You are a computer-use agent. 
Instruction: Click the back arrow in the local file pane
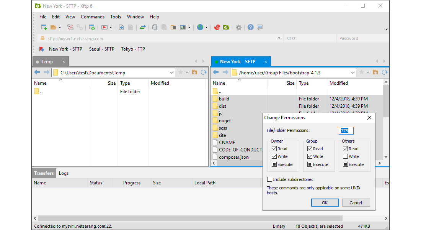(36, 72)
